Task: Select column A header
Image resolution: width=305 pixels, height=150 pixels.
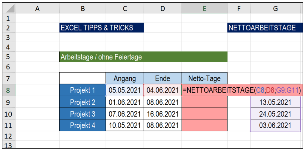Action: 37,9
